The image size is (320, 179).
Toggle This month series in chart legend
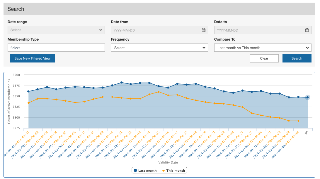point(173,171)
